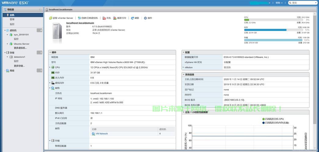
Task: Click the 6.7.0 (Build 8169922) version text
Action: coord(102,26)
